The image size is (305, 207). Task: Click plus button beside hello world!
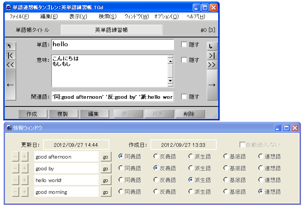[x=25, y=180]
